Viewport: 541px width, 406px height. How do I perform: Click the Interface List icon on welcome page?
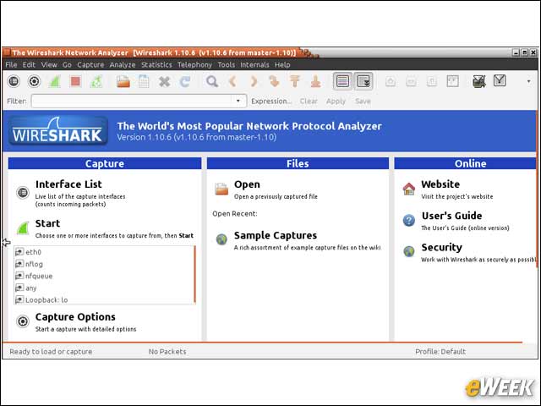pos(23,192)
